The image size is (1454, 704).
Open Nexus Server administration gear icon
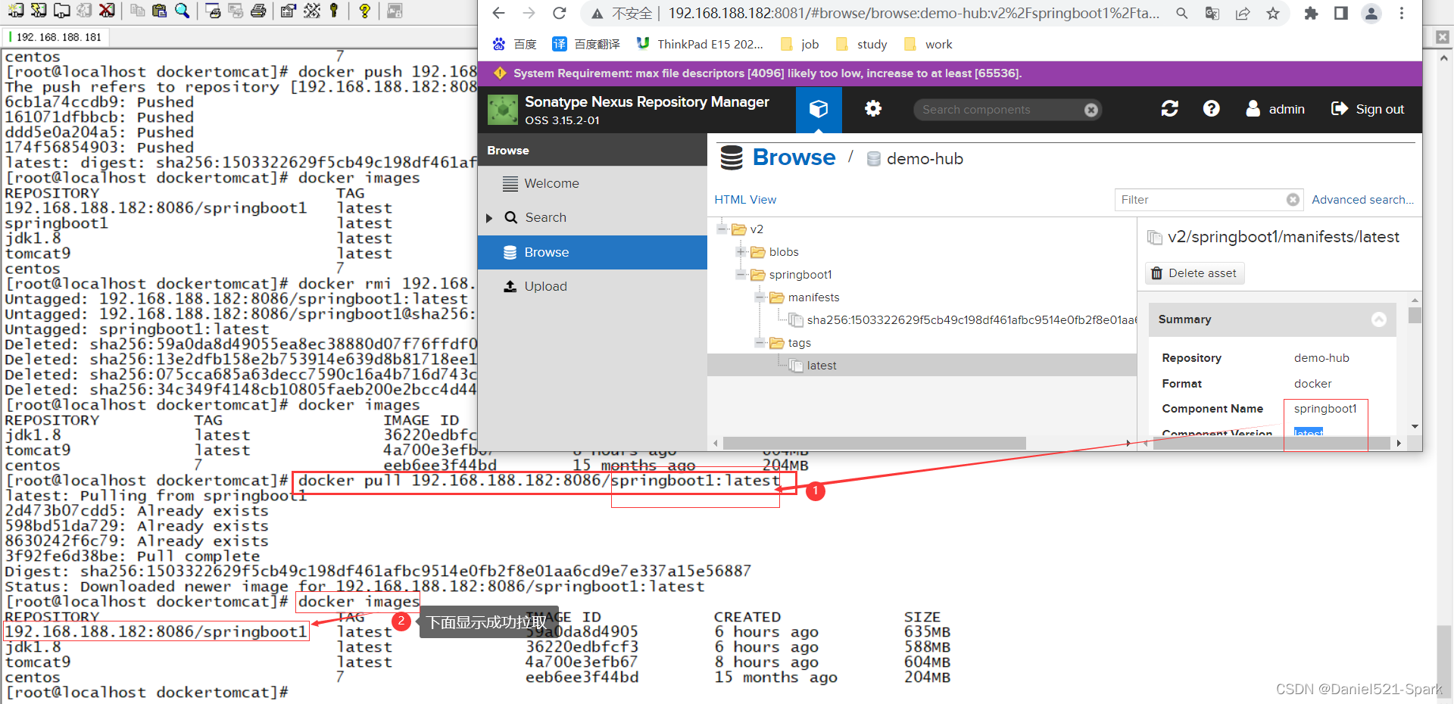coord(873,109)
